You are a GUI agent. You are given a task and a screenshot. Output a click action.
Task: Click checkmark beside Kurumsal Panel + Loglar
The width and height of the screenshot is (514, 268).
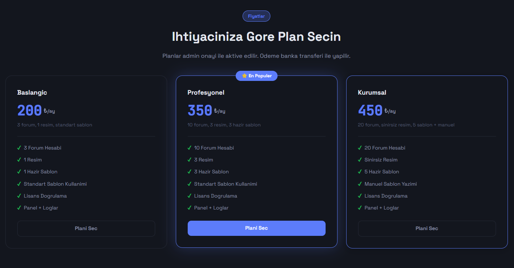360,208
